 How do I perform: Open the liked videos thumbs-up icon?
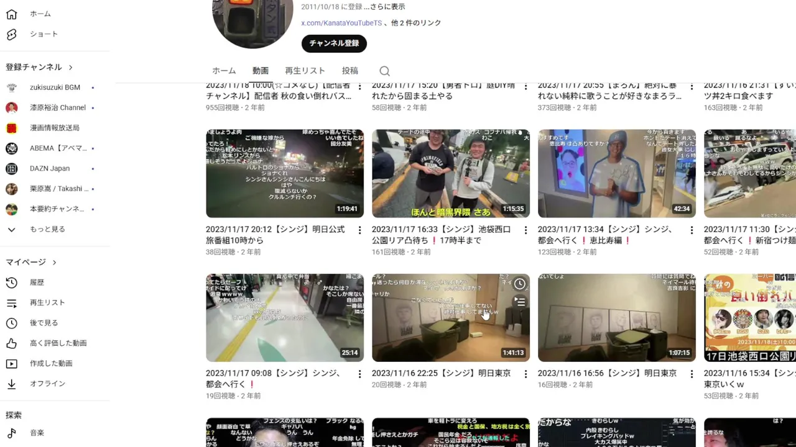[11, 343]
